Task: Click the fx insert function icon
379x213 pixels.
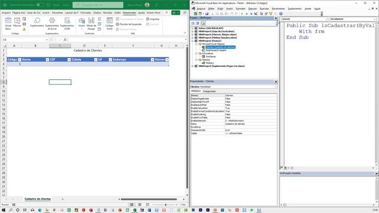Action: (65, 40)
